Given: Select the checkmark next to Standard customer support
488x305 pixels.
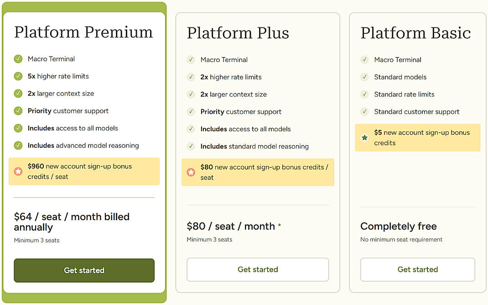Looking at the screenshot, I should (x=364, y=112).
